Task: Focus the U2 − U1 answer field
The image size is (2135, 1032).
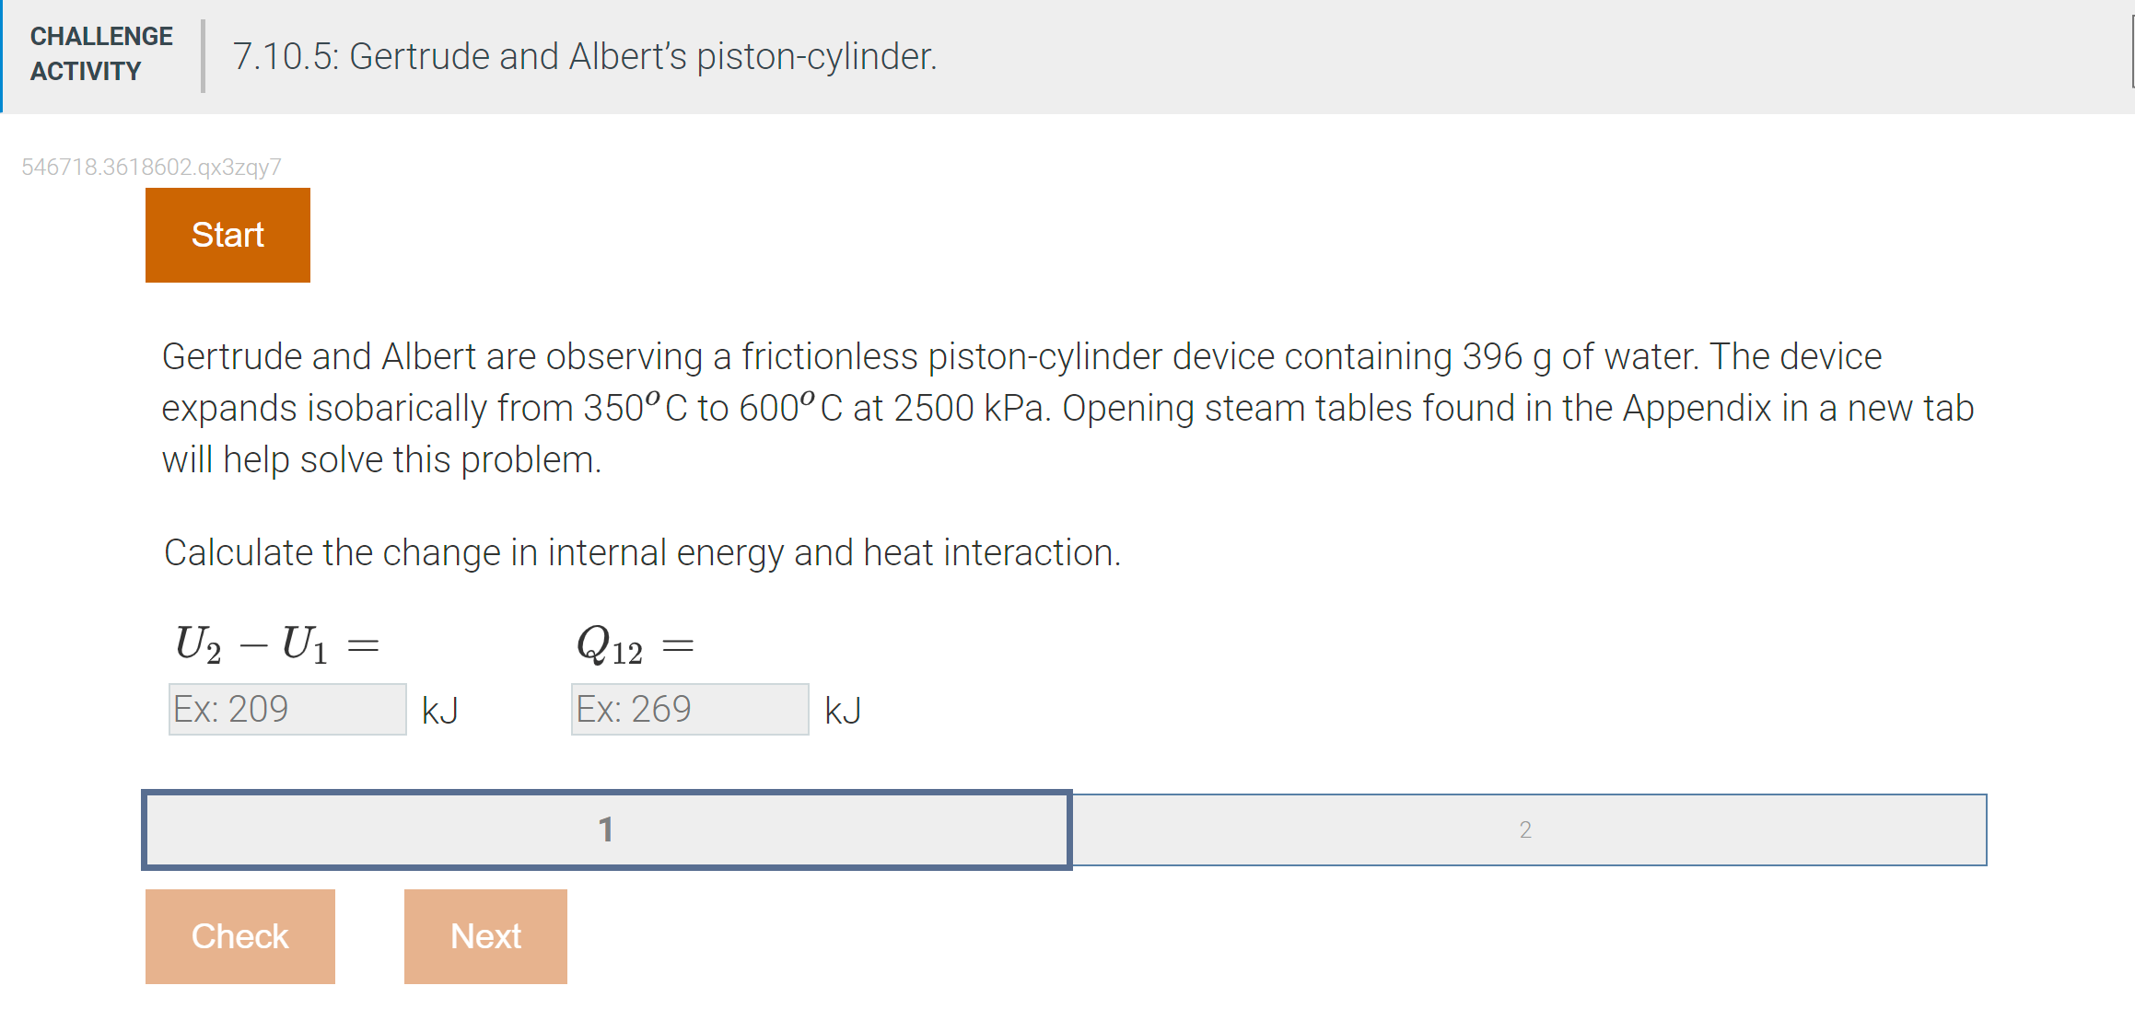Action: (x=287, y=709)
